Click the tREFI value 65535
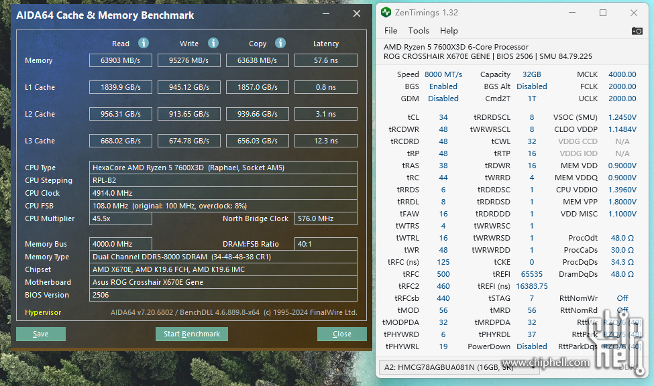This screenshot has height=386, width=654. [x=532, y=274]
